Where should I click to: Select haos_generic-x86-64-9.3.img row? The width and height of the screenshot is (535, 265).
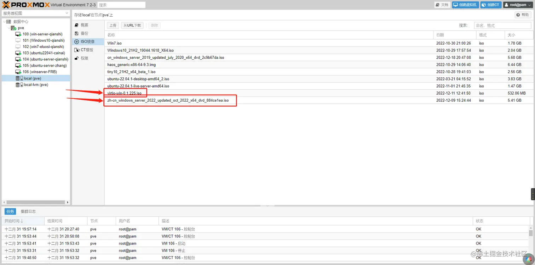pos(318,65)
